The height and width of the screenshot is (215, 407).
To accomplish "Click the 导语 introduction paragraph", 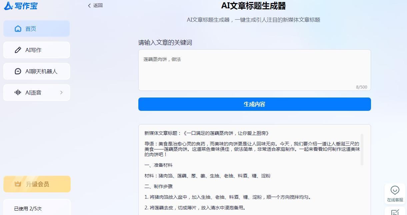I will (x=252, y=149).
